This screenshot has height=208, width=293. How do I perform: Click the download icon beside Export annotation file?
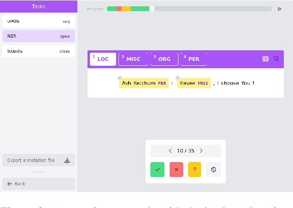(67, 160)
